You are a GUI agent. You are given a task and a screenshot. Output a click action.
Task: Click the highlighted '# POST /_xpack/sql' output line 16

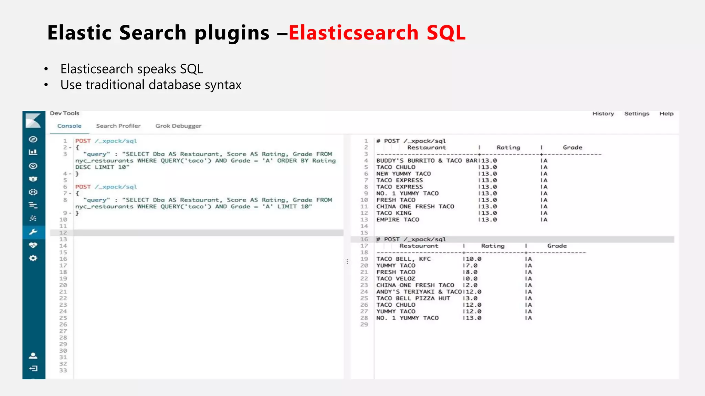point(512,239)
